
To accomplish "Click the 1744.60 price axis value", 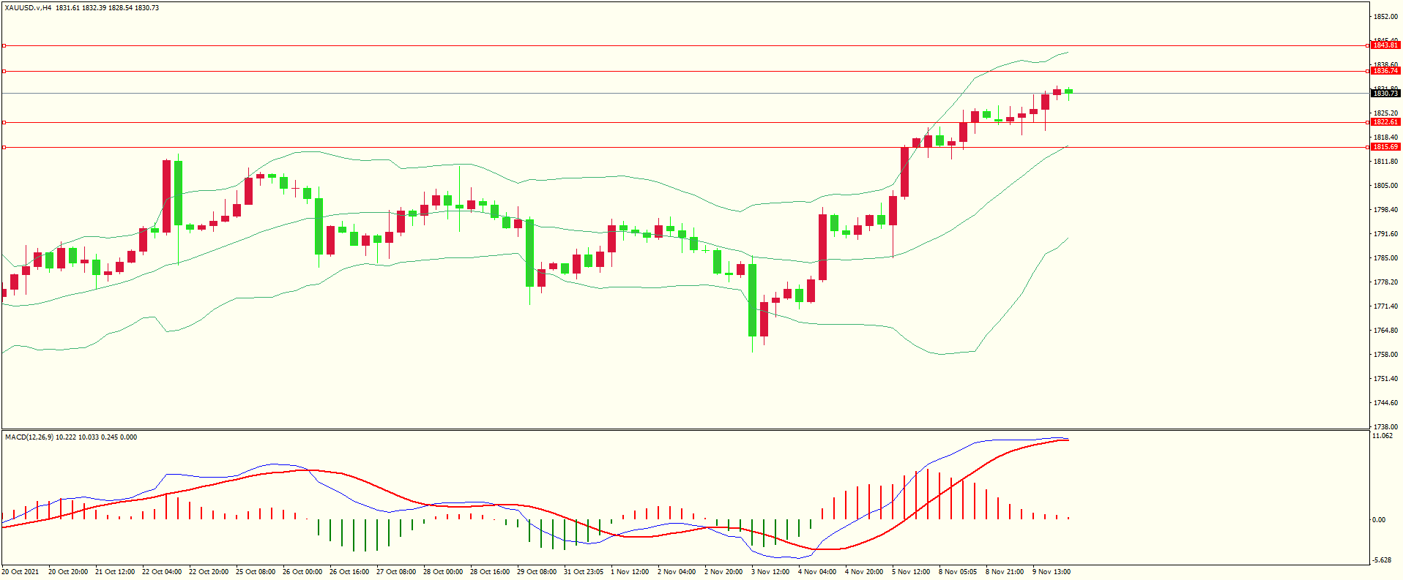I will [x=1385, y=403].
